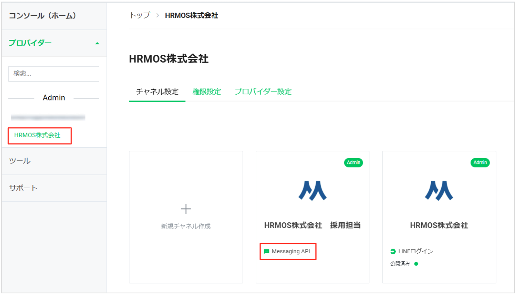Image resolution: width=517 pixels, height=295 pixels.
Task: Open コンソール（ホーム） in the sidebar
Action: (x=43, y=16)
